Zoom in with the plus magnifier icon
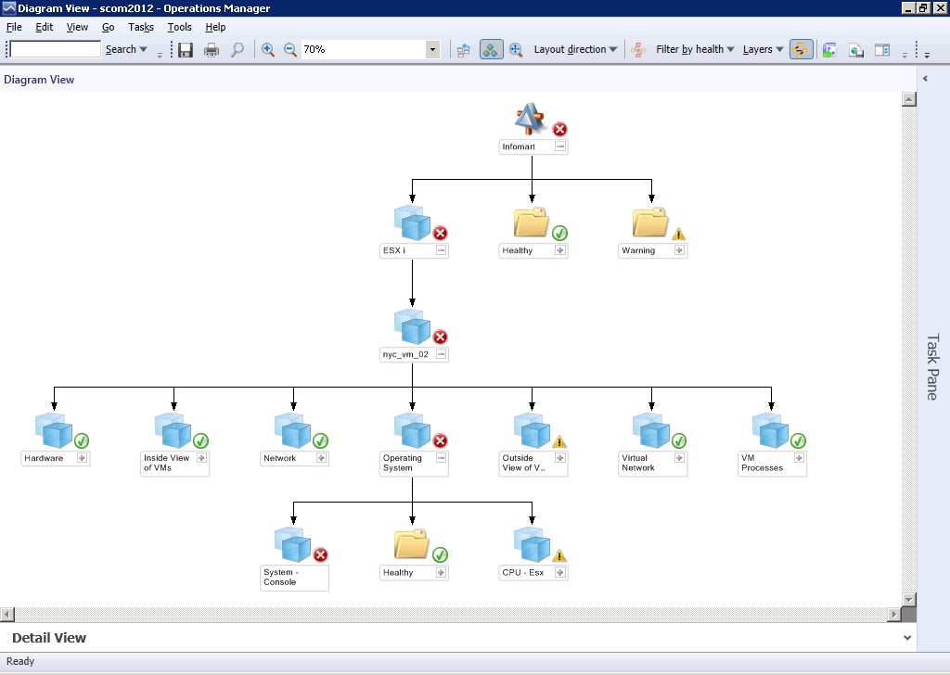Viewport: 950px width, 675px height. (x=268, y=50)
